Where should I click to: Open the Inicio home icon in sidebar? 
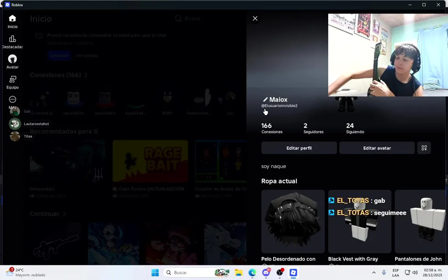[12, 22]
